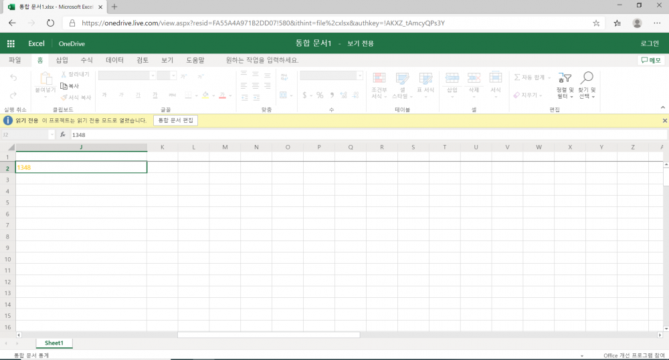Switch to the 수식 (Formulas) tab
This screenshot has height=360, width=669.
click(x=87, y=60)
